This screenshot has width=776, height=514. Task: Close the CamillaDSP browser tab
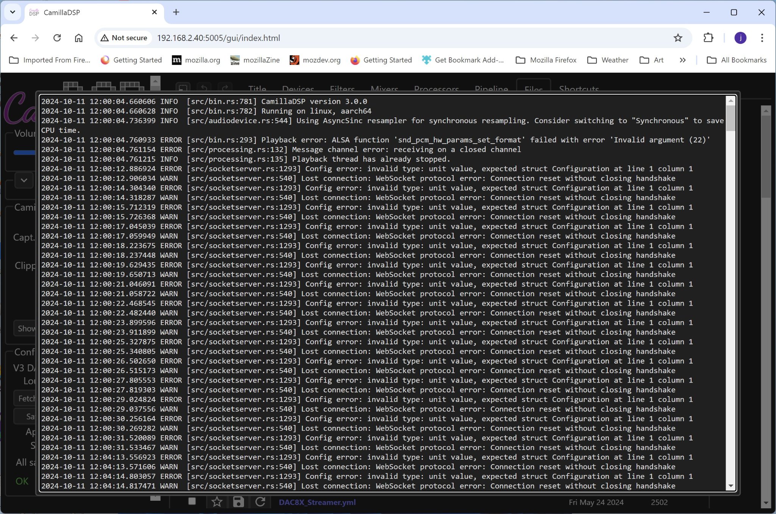(x=154, y=12)
